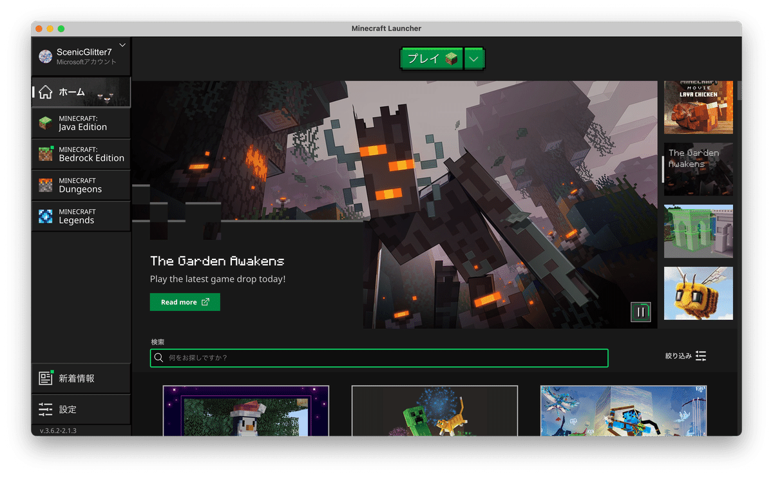
Task: Expand the account dropdown chevron
Action: click(122, 45)
